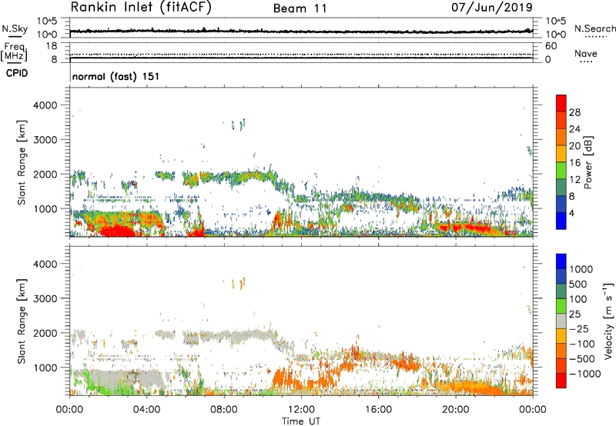Click the noise sky trace in top panel
Viewport: 616px width, 426px height.
tap(301, 31)
